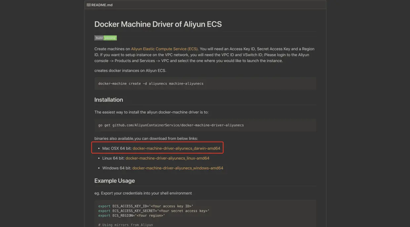Open the Aliyun Elastic Compute Service (ECS) link
Viewport: 410px width, 227px height.
(x=164, y=49)
